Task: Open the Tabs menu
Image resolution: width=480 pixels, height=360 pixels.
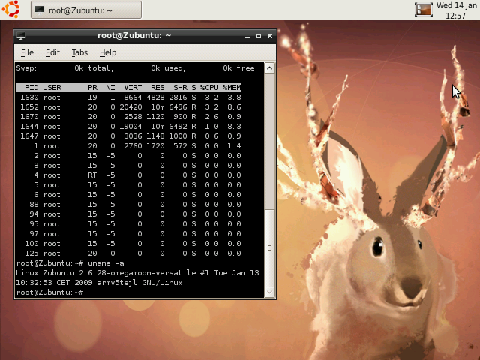Action: click(79, 53)
